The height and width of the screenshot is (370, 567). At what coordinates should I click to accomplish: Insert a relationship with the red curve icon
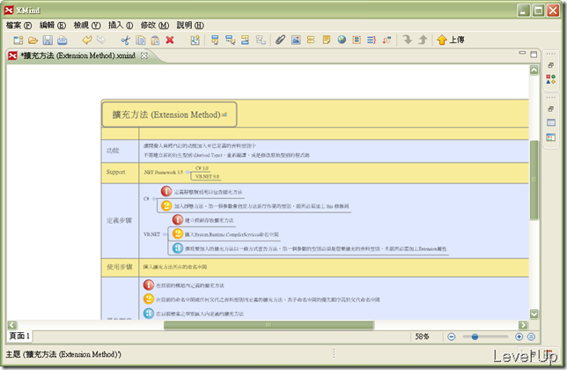387,40
